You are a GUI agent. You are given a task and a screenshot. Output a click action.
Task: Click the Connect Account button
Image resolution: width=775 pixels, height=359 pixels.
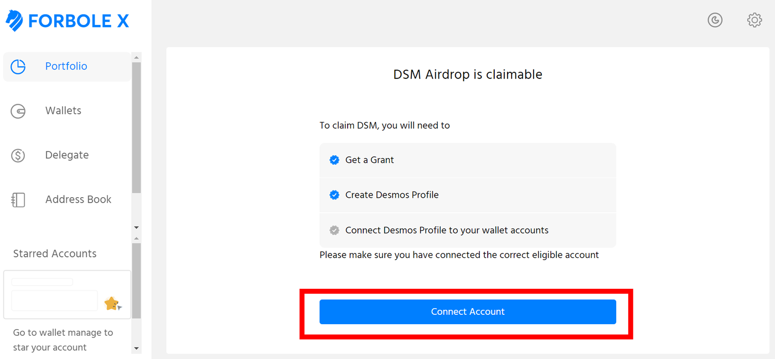(468, 312)
